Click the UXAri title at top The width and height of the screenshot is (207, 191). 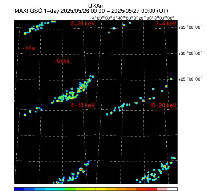(96, 6)
